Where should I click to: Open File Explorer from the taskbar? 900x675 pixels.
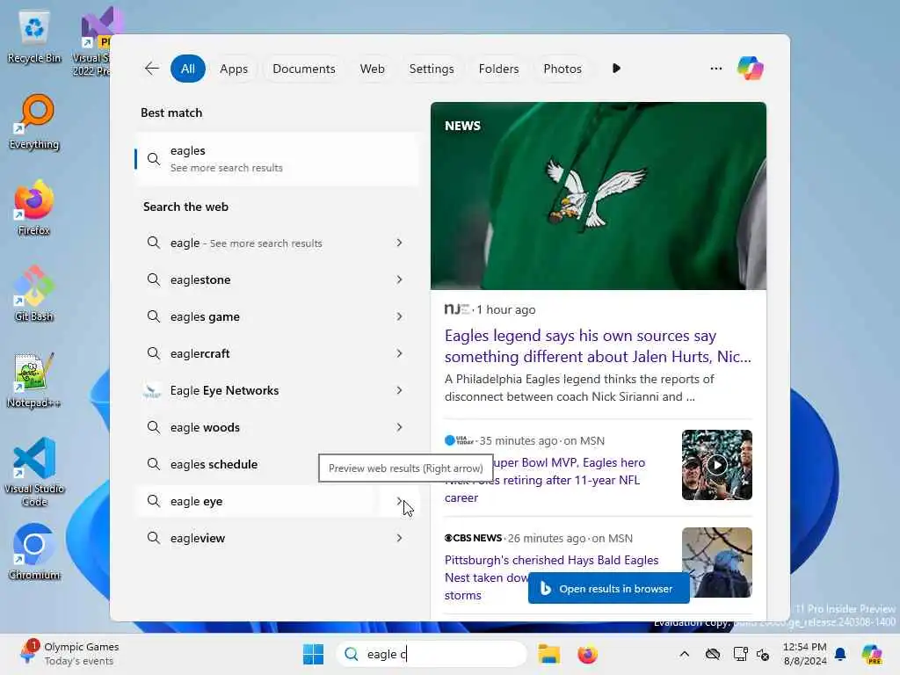[x=548, y=654]
